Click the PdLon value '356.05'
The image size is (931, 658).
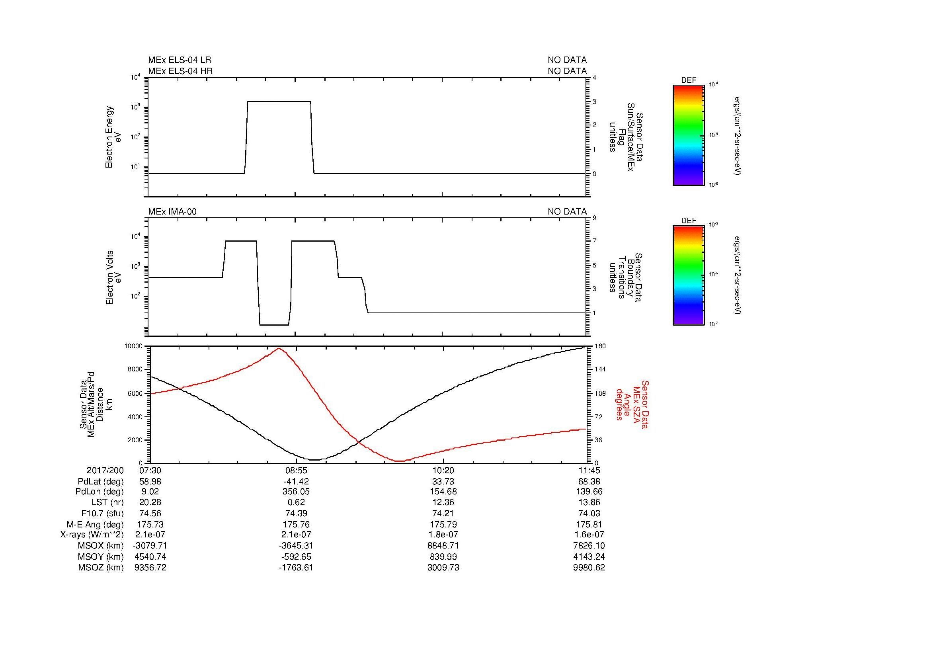[x=296, y=491]
